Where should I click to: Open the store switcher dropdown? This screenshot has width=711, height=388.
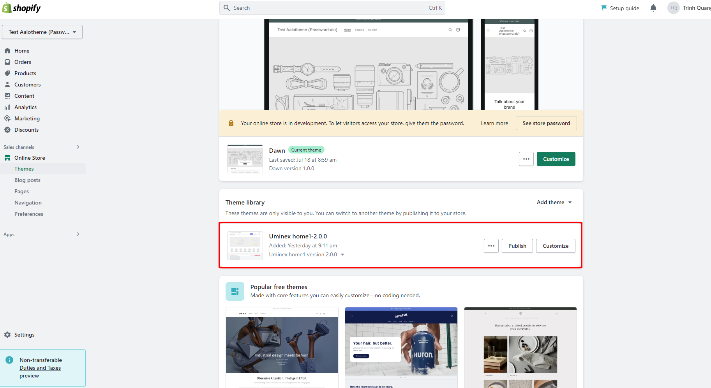click(x=42, y=32)
